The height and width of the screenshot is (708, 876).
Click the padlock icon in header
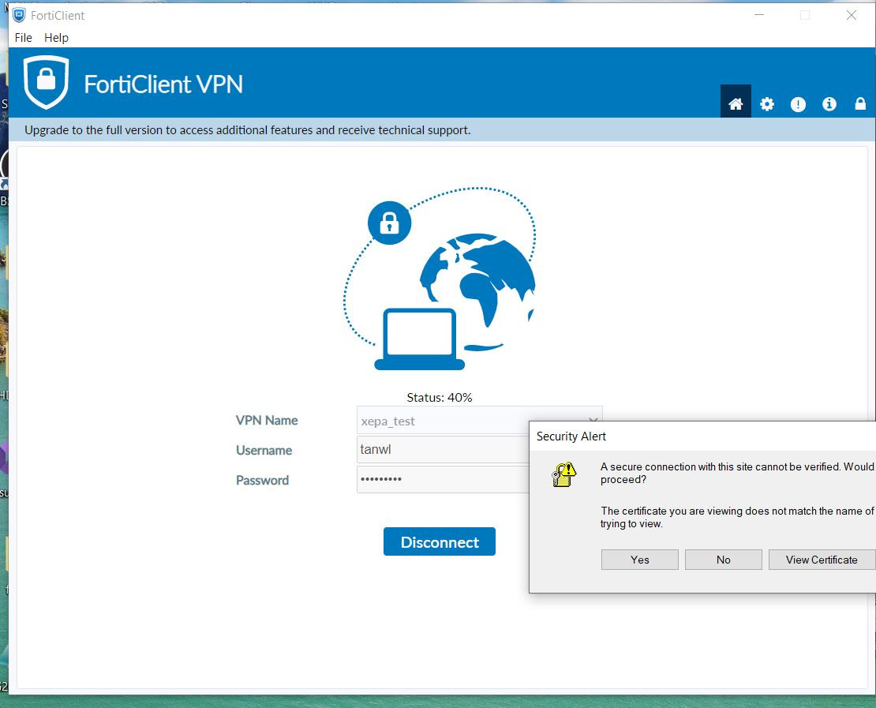(860, 103)
